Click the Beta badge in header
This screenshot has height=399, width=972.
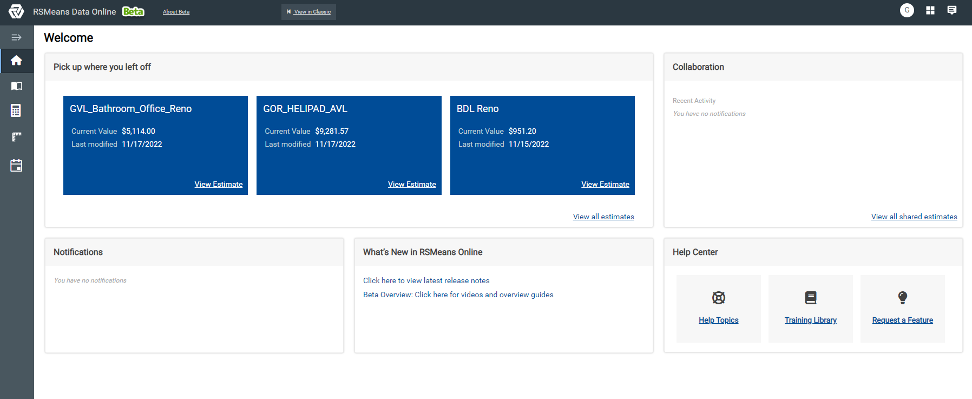[x=133, y=11]
